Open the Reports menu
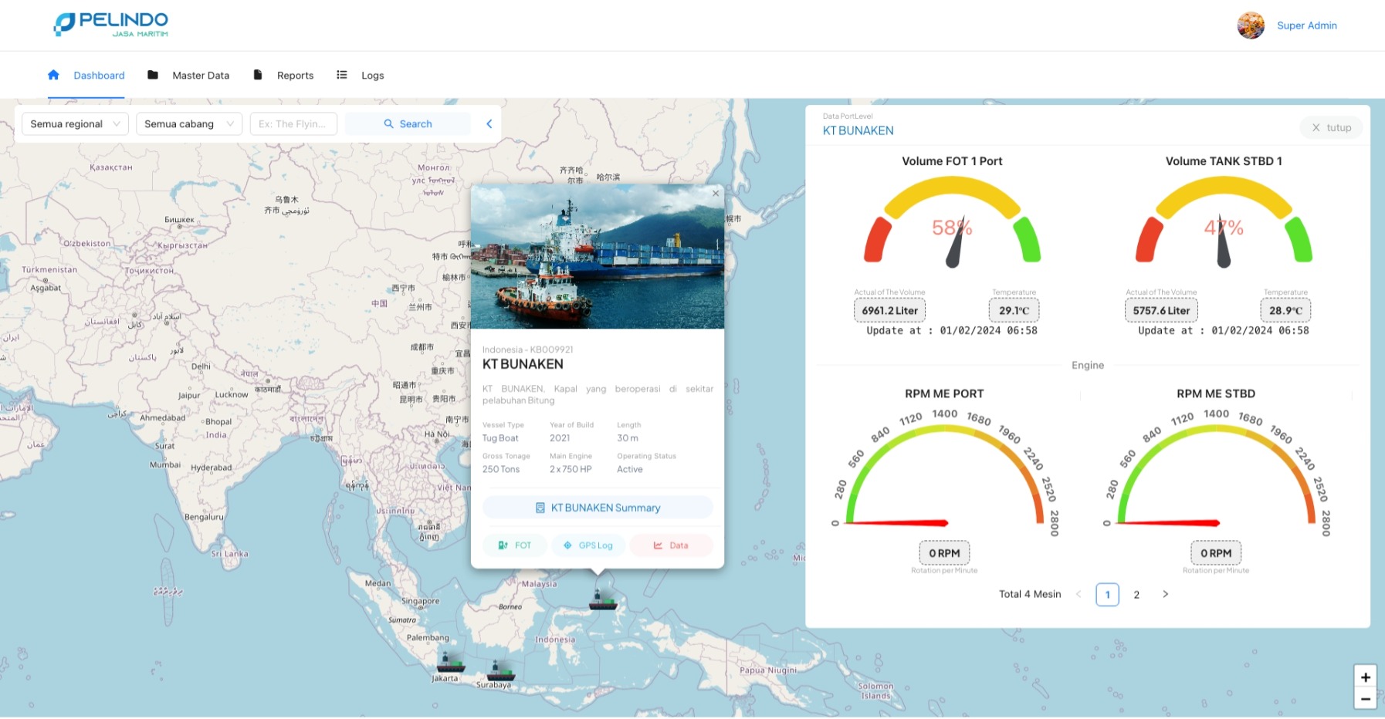1385x719 pixels. [284, 76]
